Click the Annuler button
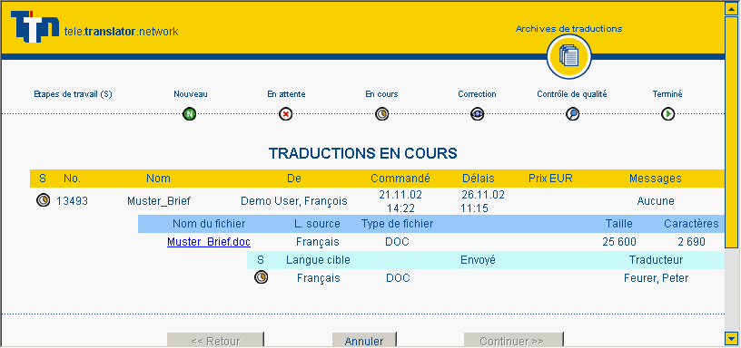This screenshot has height=348, width=741. pos(364,340)
